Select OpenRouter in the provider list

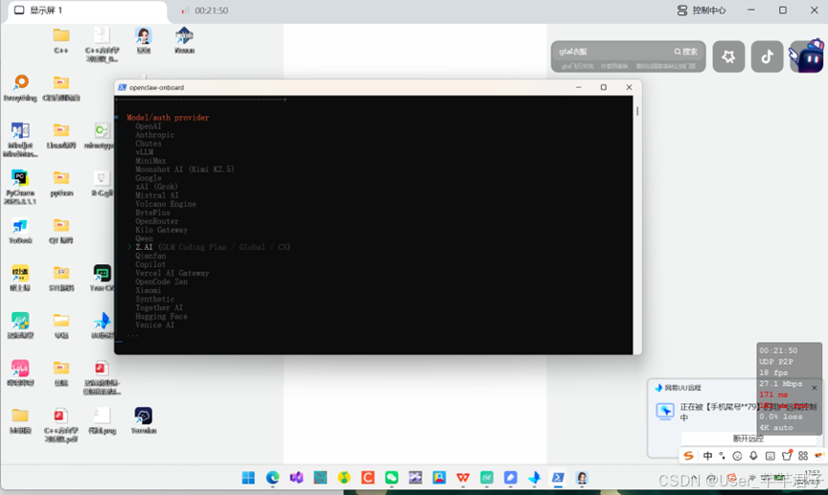[x=157, y=221]
